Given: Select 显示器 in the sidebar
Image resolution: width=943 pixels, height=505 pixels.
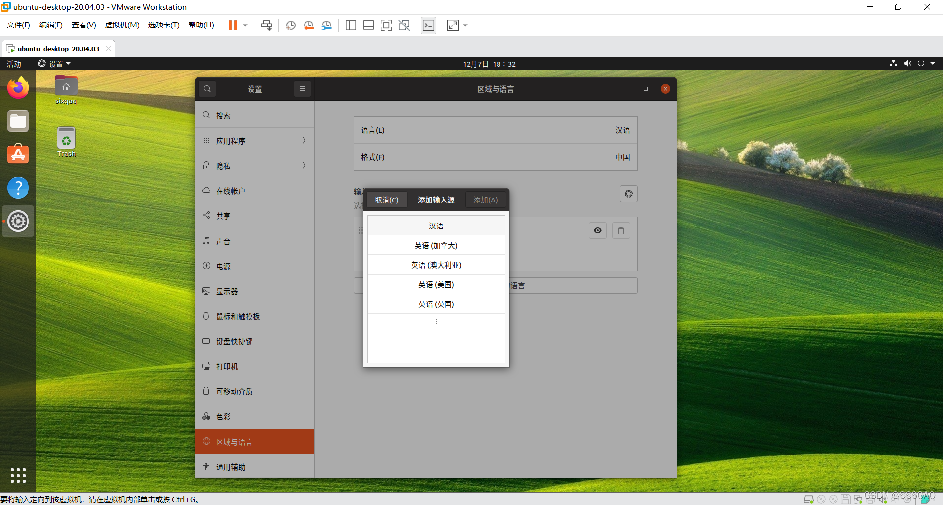Looking at the screenshot, I should pos(255,291).
